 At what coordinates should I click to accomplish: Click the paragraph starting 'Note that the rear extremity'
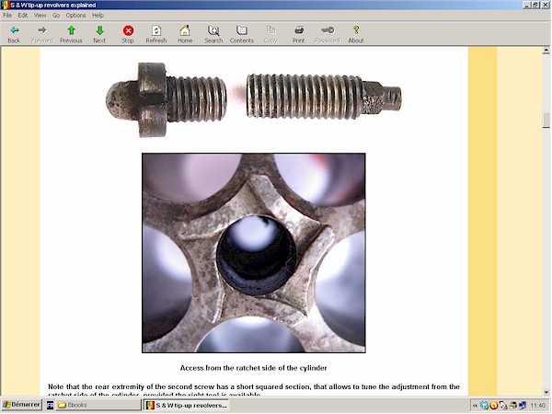point(254,390)
